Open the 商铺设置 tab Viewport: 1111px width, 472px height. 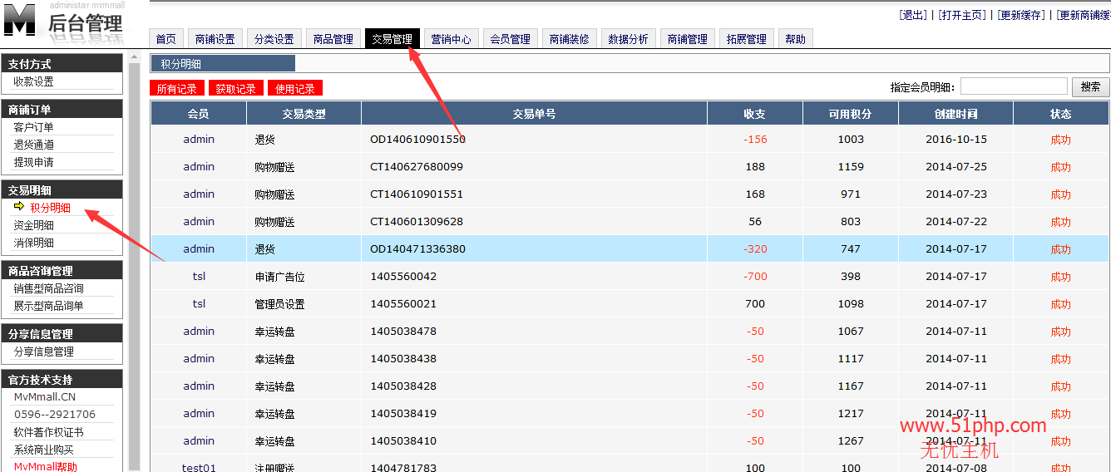(x=215, y=39)
